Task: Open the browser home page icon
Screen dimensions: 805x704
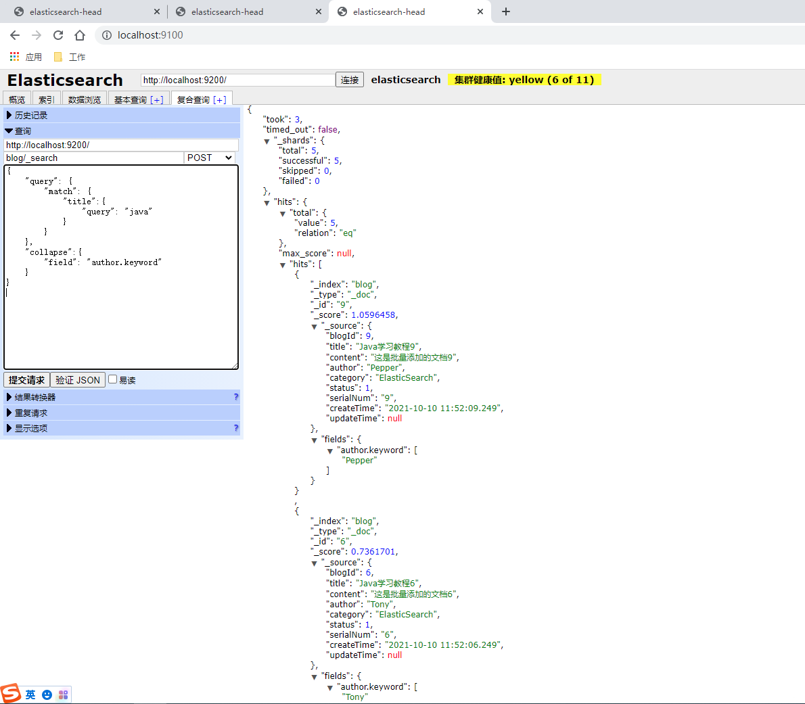Action: tap(80, 35)
